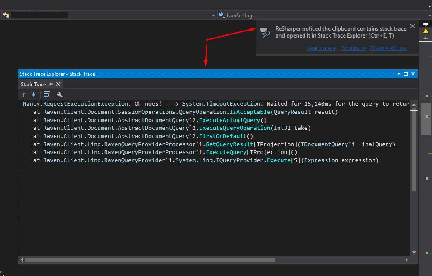Viewport: 432px width, 276px height.
Task: Click the horizontal scrollbar thumb
Action: [x=150, y=260]
